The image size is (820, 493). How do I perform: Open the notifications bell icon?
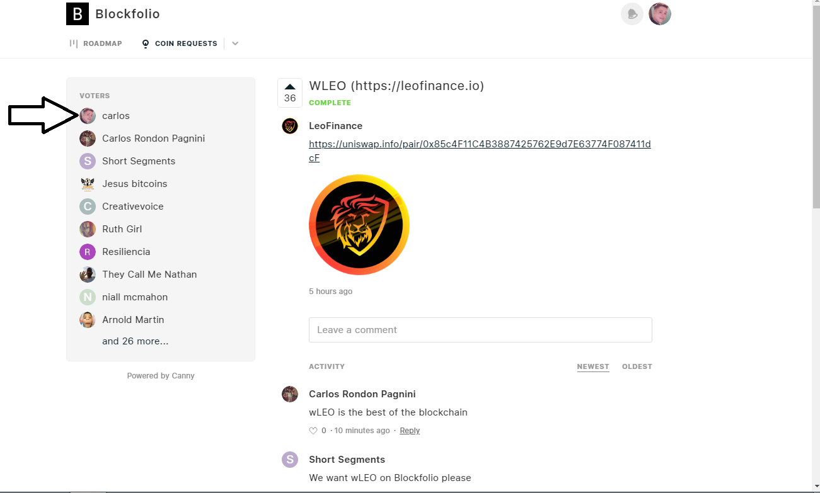pyautogui.click(x=632, y=14)
